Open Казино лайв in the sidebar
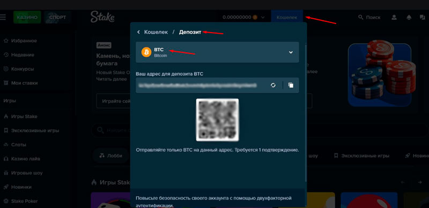 (x=26, y=159)
